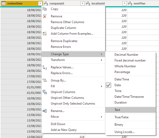This screenshot has height=138, width=159.
Task: Expand the Fill submenu arrow
Action: click(x=102, y=86)
